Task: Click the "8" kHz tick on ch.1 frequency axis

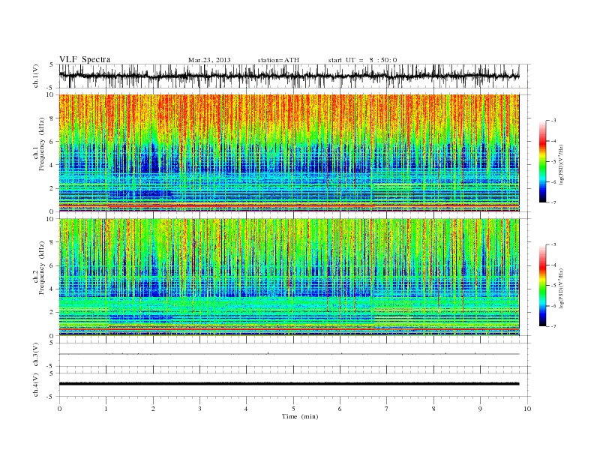Action: [52, 118]
